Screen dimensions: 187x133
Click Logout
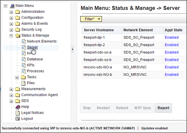coord(27,119)
